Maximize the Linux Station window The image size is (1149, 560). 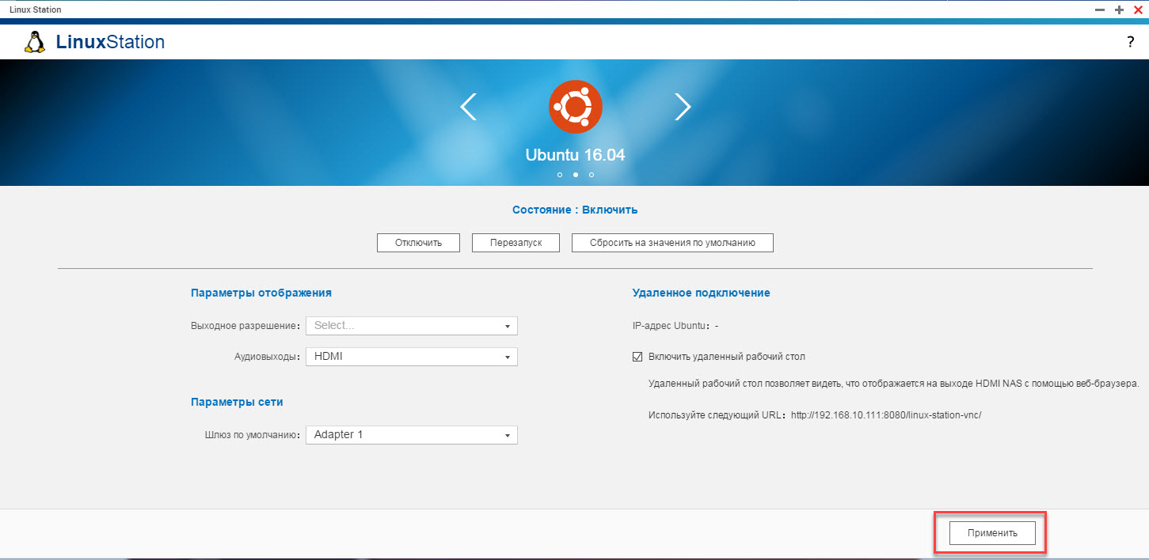click(1119, 9)
